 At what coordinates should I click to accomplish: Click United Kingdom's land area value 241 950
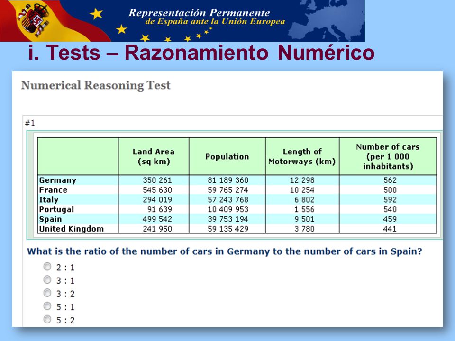tap(157, 229)
